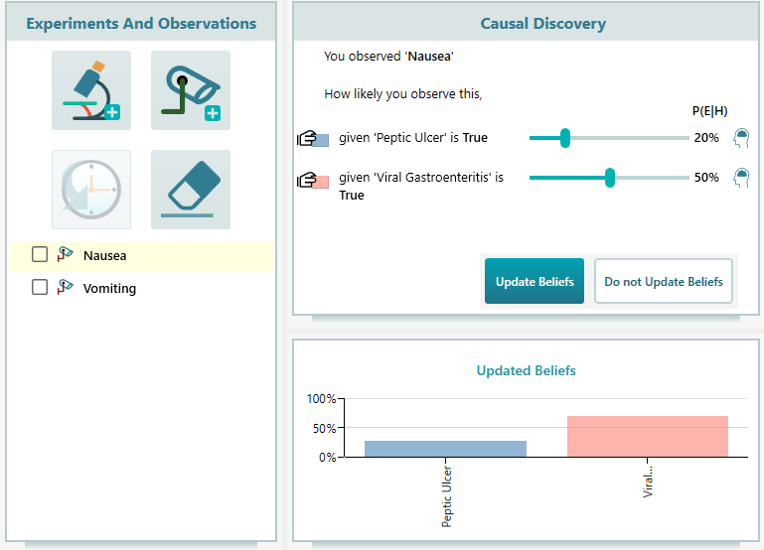Click the observation icon next to Vomiting
764x550 pixels.
click(66, 288)
